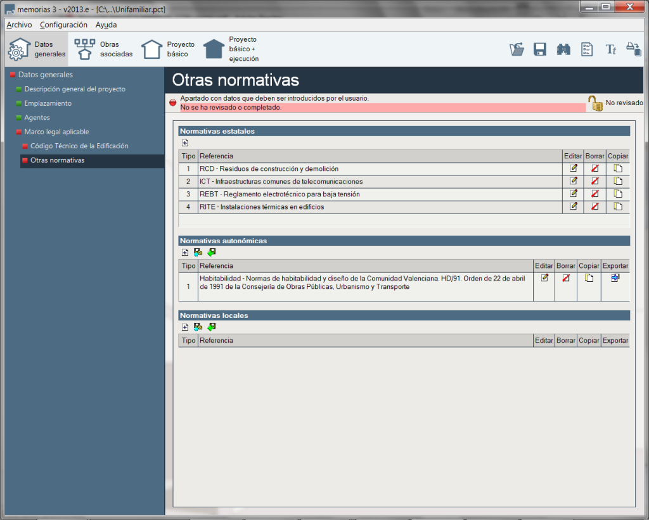Add new row under Normativas autonómicas

185,252
